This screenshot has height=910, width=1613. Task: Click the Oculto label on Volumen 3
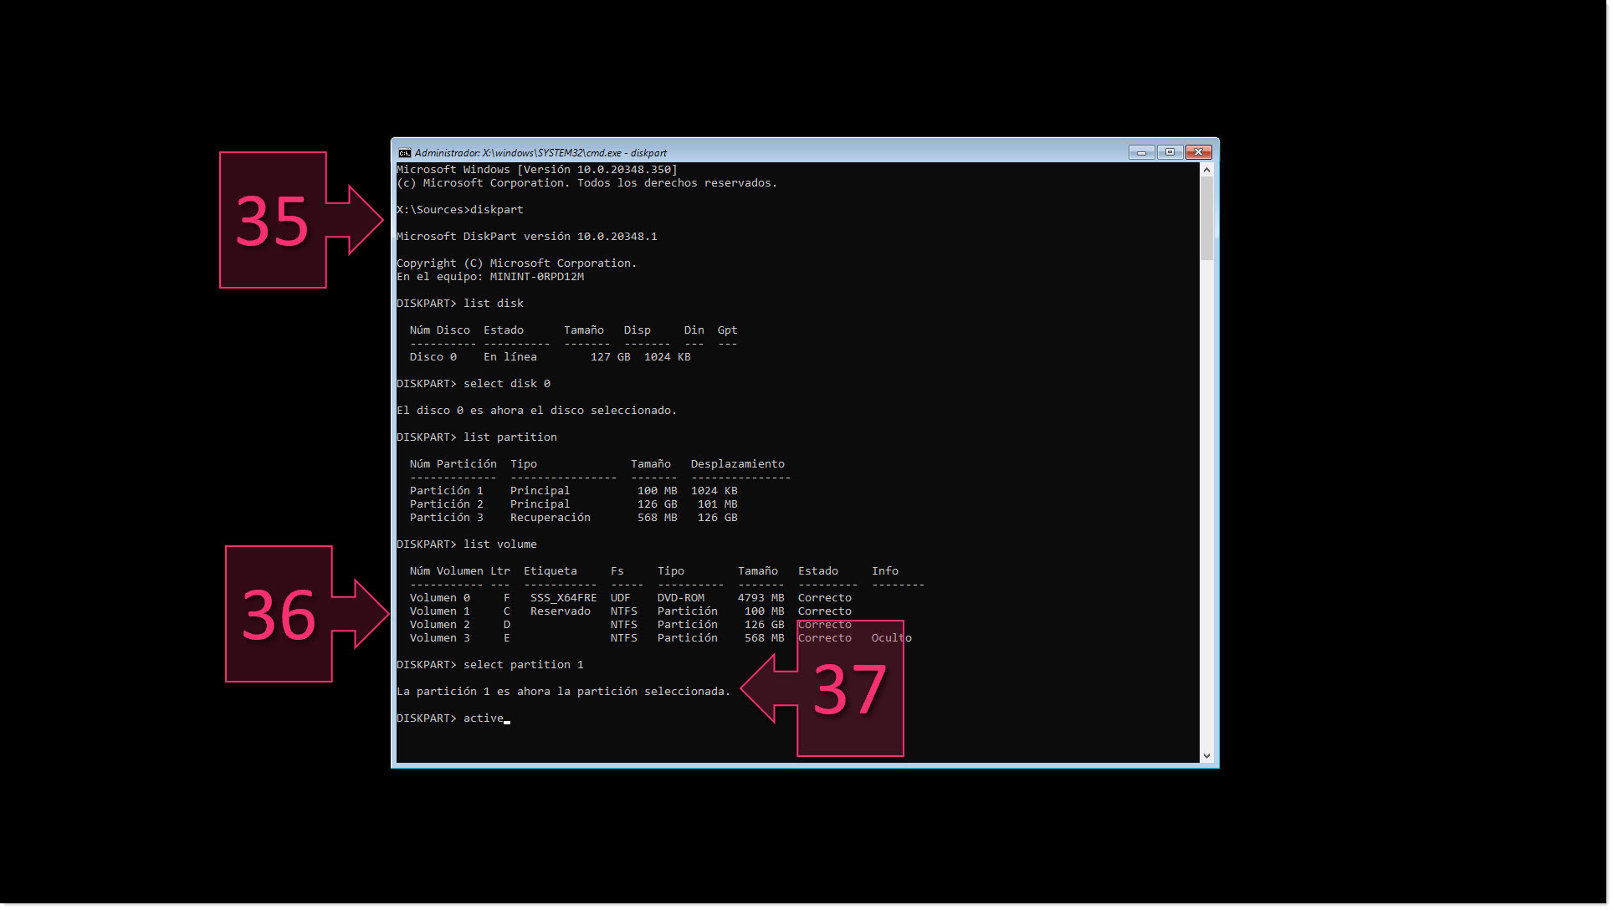coord(890,637)
